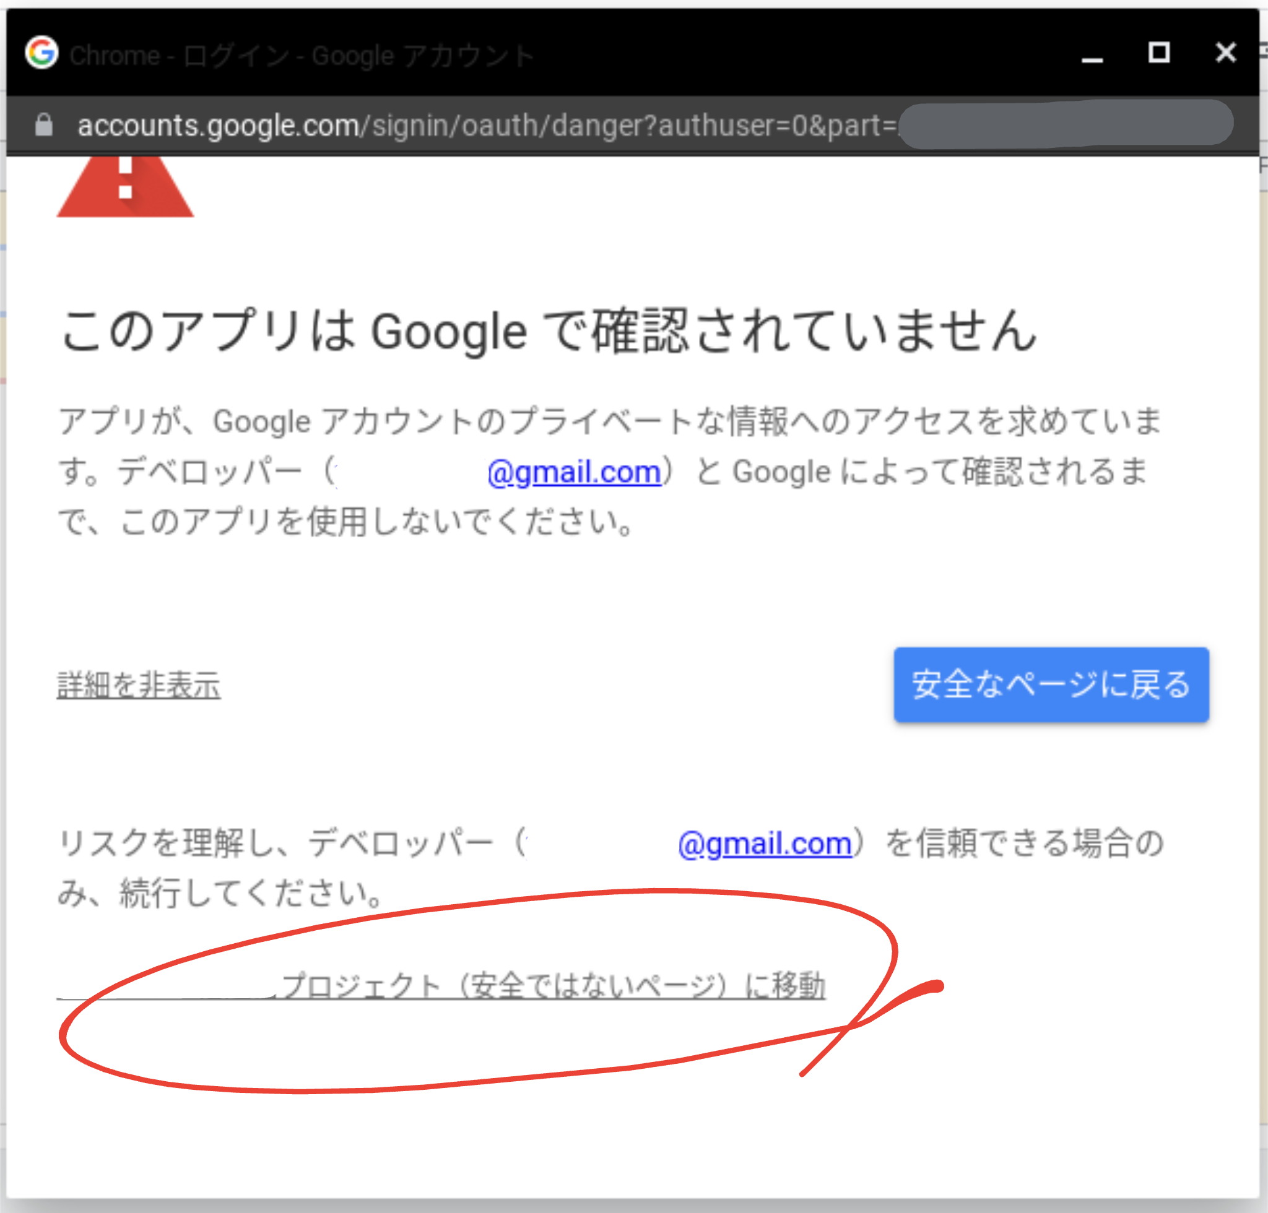Click the heading このアプリは Google で確認されていません
Viewport: 1268px width, 1213px height.
click(x=549, y=331)
